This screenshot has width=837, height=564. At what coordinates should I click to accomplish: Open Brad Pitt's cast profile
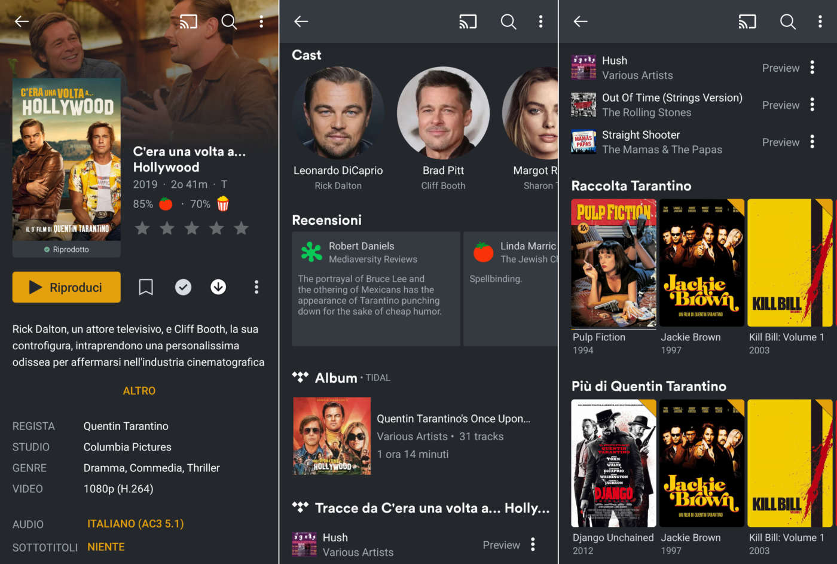tap(443, 113)
